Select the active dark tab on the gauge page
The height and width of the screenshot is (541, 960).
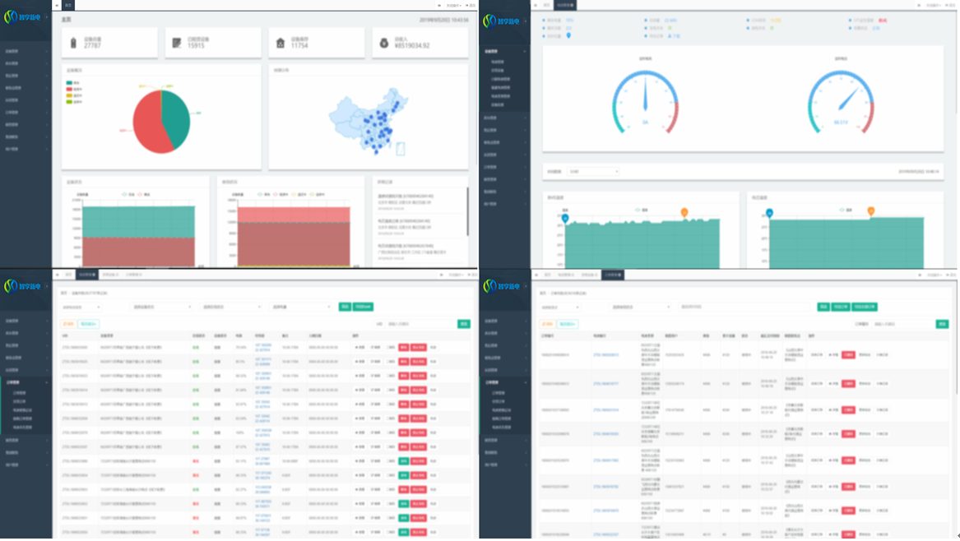(564, 5)
